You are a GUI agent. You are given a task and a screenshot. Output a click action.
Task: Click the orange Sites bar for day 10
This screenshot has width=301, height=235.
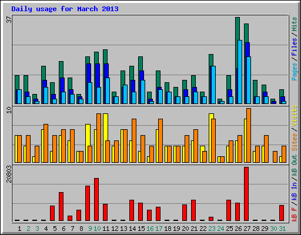point(99,138)
